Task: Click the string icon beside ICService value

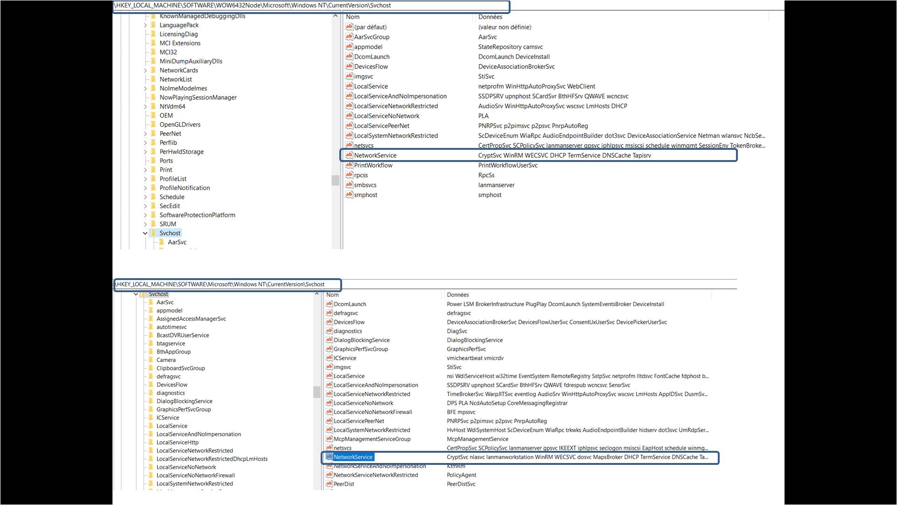Action: click(x=329, y=358)
